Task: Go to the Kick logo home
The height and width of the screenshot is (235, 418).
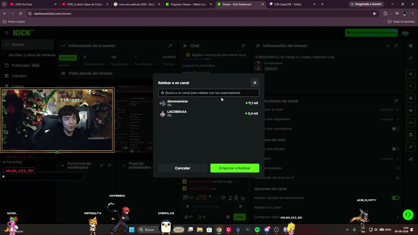Action: coord(24,33)
